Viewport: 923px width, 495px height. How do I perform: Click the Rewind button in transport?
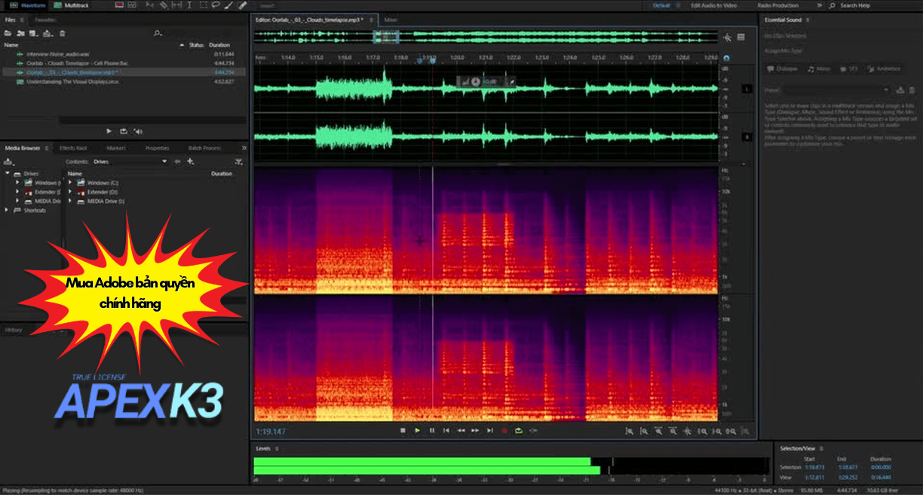point(461,430)
